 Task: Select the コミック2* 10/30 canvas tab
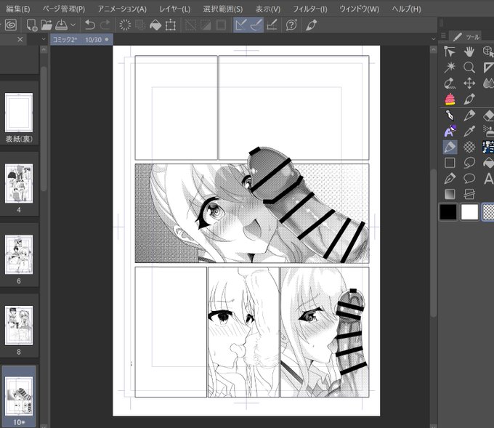[81, 40]
